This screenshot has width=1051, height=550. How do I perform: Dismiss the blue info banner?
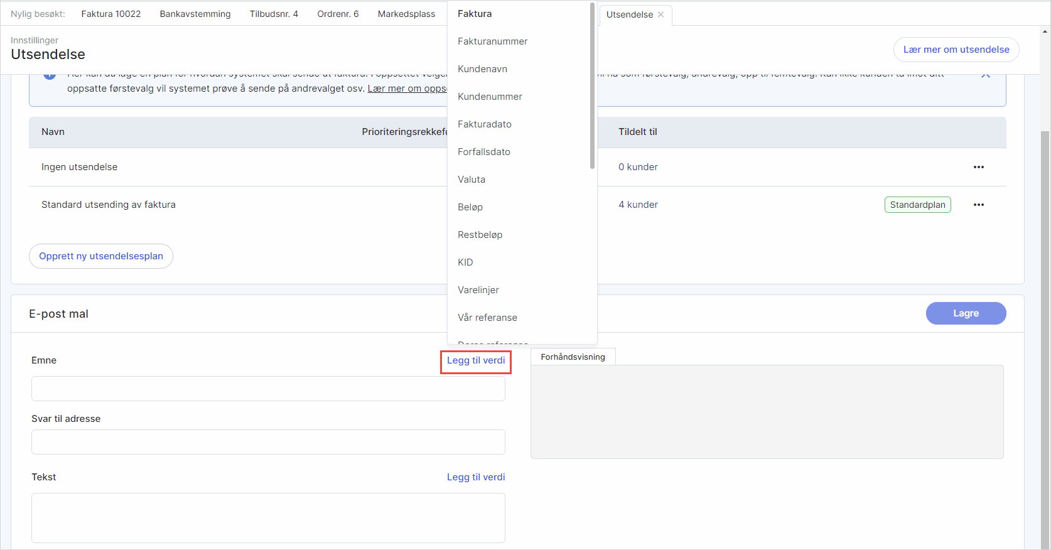(985, 75)
